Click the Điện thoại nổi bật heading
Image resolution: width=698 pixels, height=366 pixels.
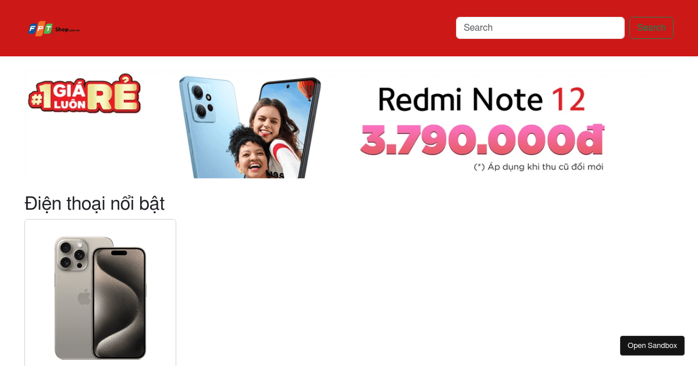(x=94, y=204)
